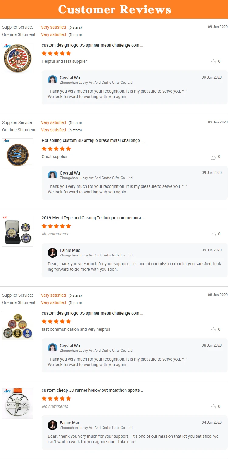Open 'custom cheap 3D runner hollow out marathon' link

(93, 390)
